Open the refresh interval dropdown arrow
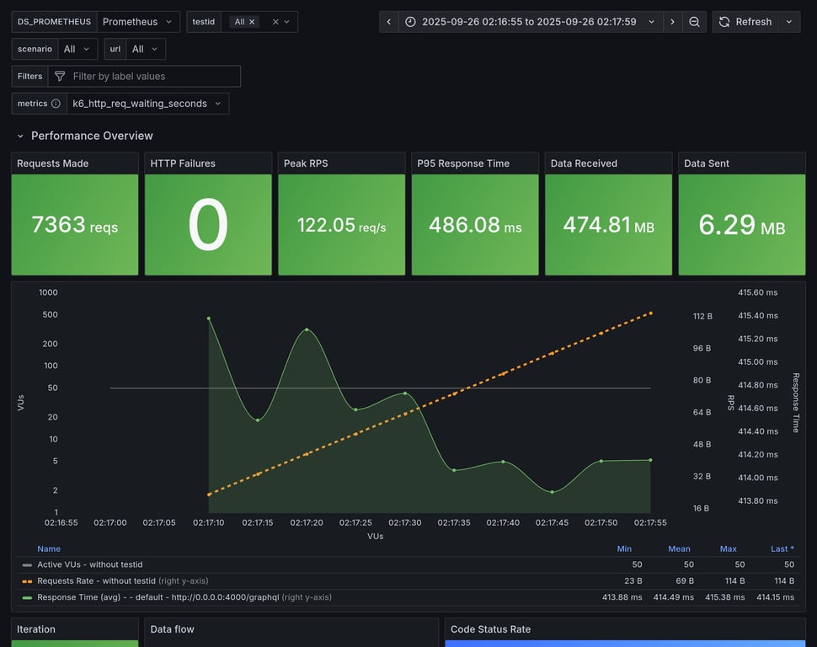 point(789,22)
